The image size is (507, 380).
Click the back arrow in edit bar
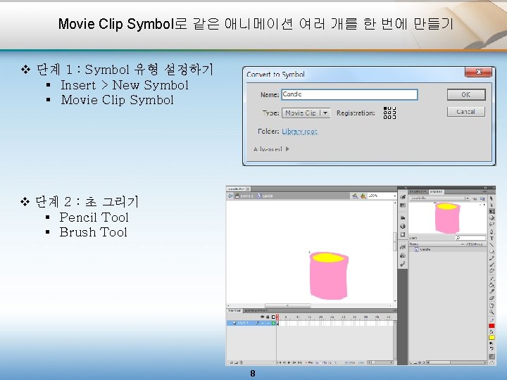pos(230,196)
